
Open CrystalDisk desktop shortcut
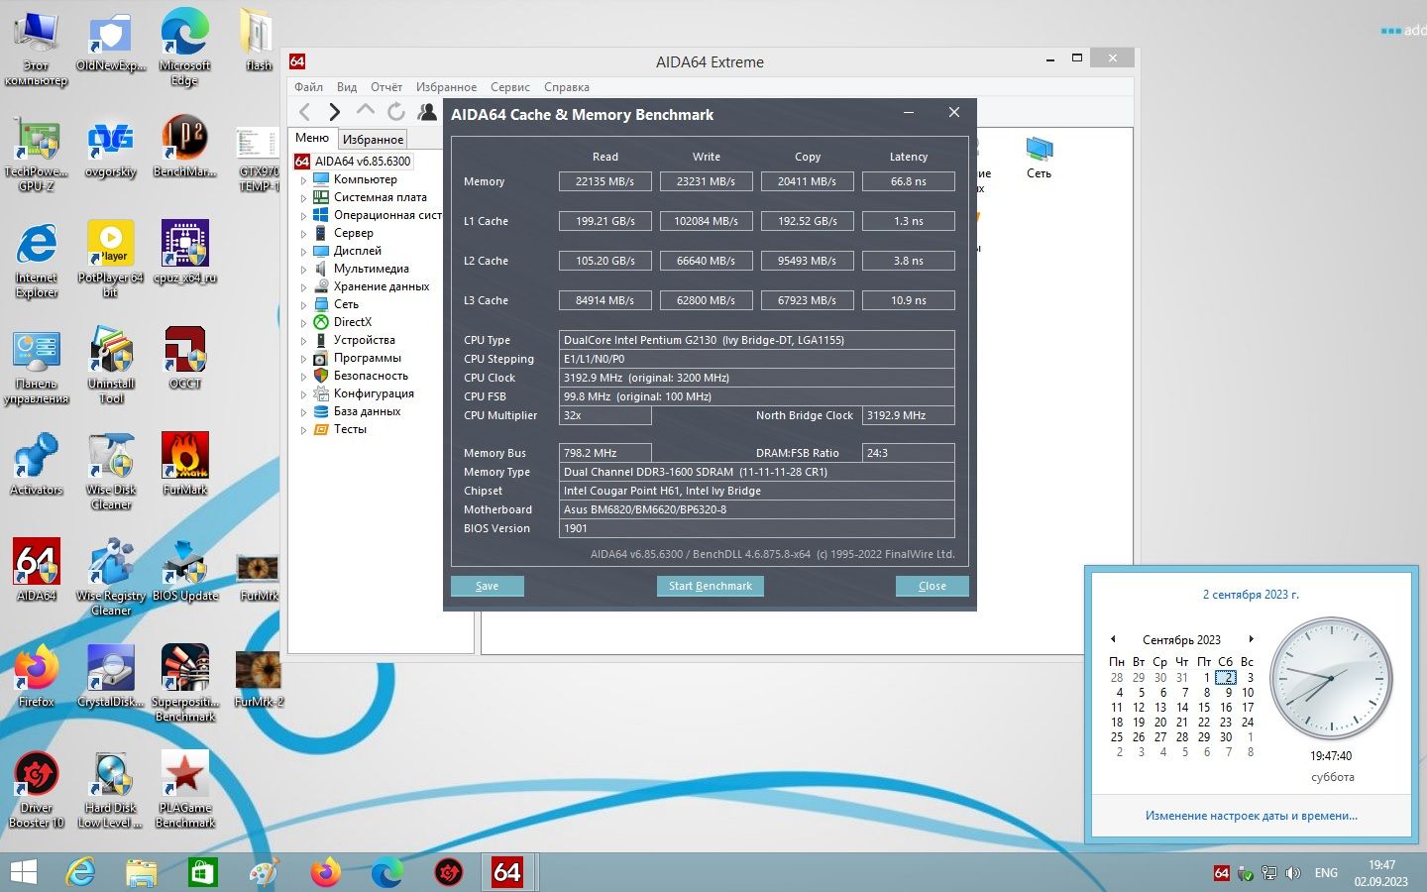click(111, 676)
